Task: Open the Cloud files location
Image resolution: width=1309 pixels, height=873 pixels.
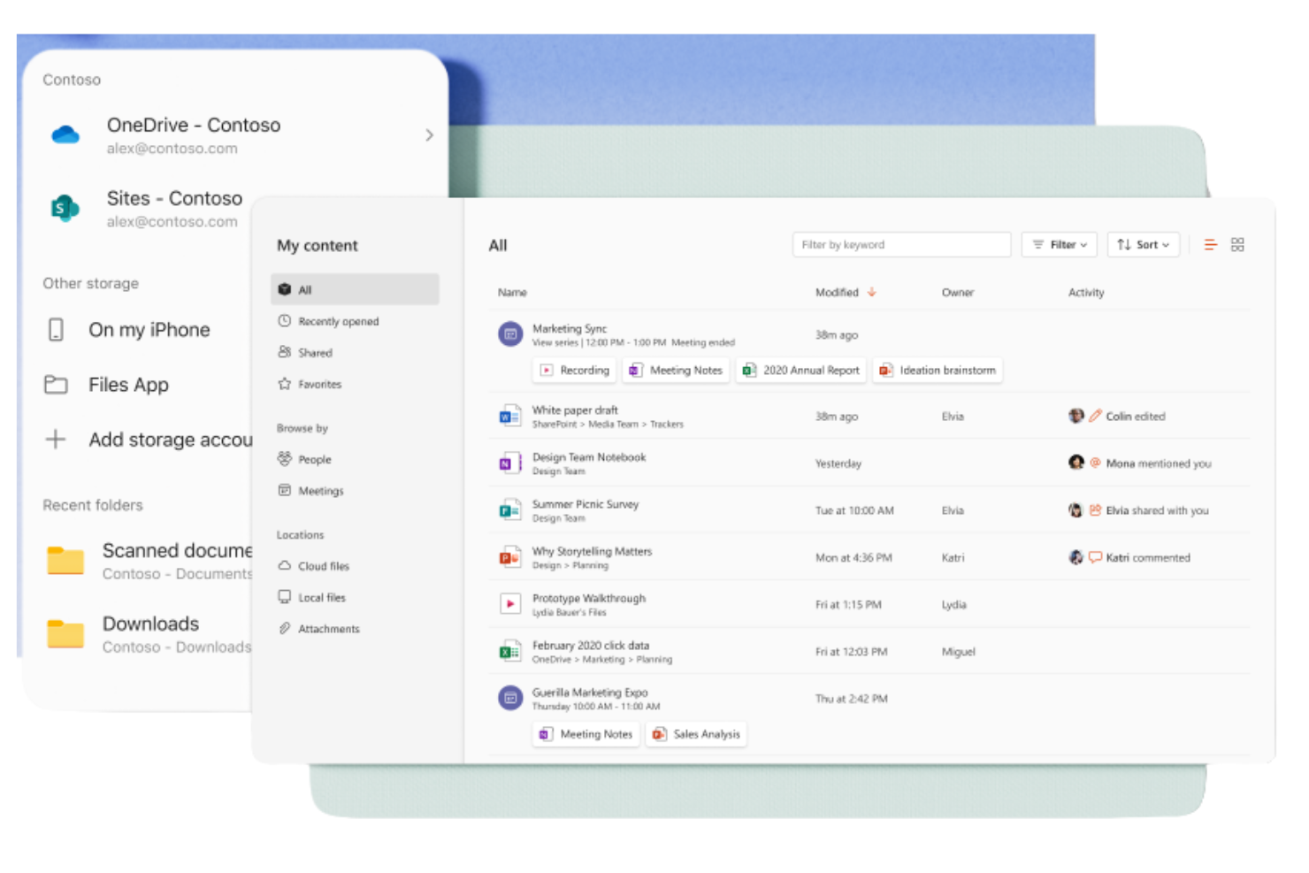Action: [323, 565]
